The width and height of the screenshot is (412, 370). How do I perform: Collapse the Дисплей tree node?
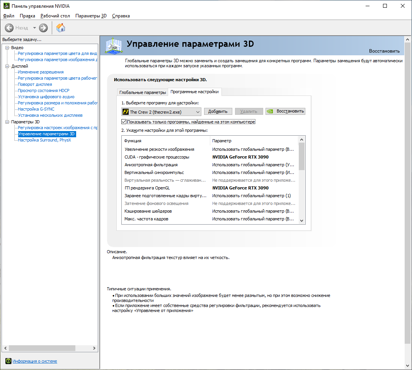point(7,66)
